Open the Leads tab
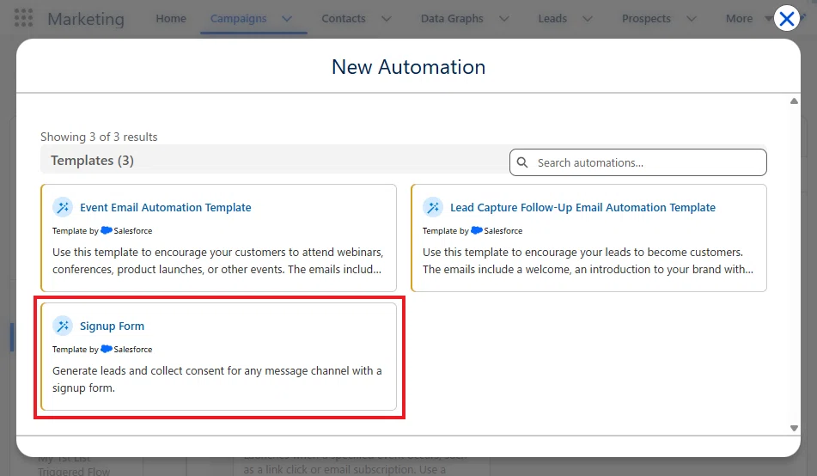Screen dimensions: 817x476 (552, 18)
